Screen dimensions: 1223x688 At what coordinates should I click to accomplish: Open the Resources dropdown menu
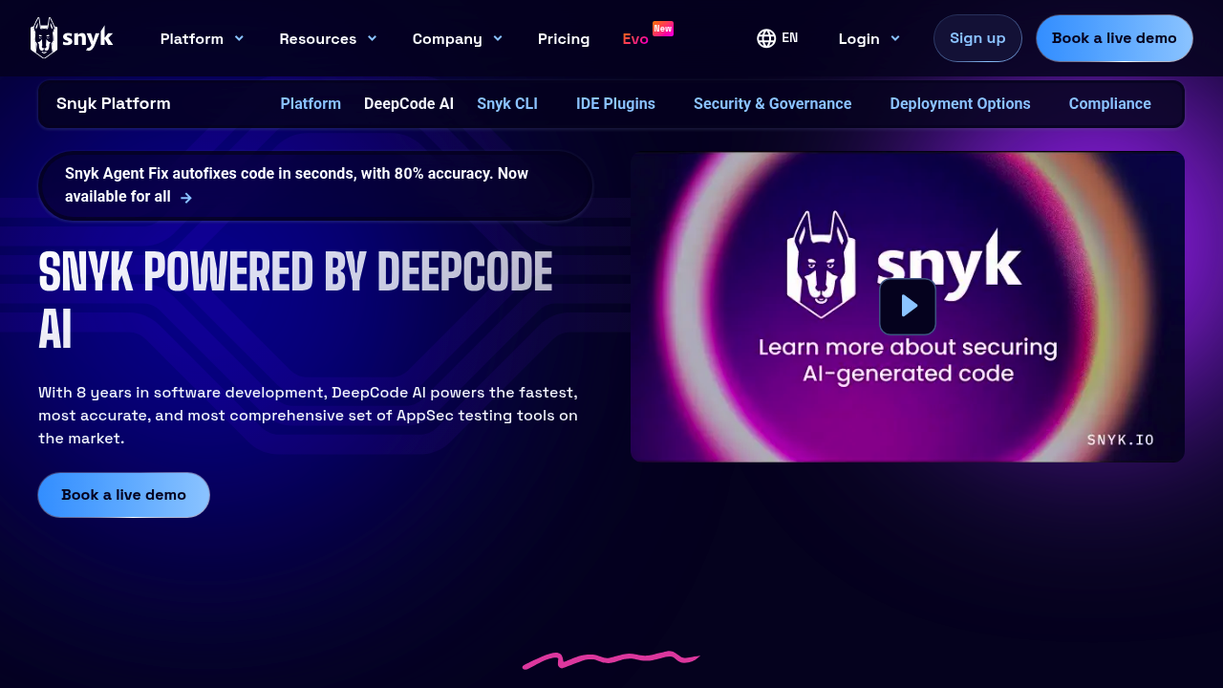point(328,38)
